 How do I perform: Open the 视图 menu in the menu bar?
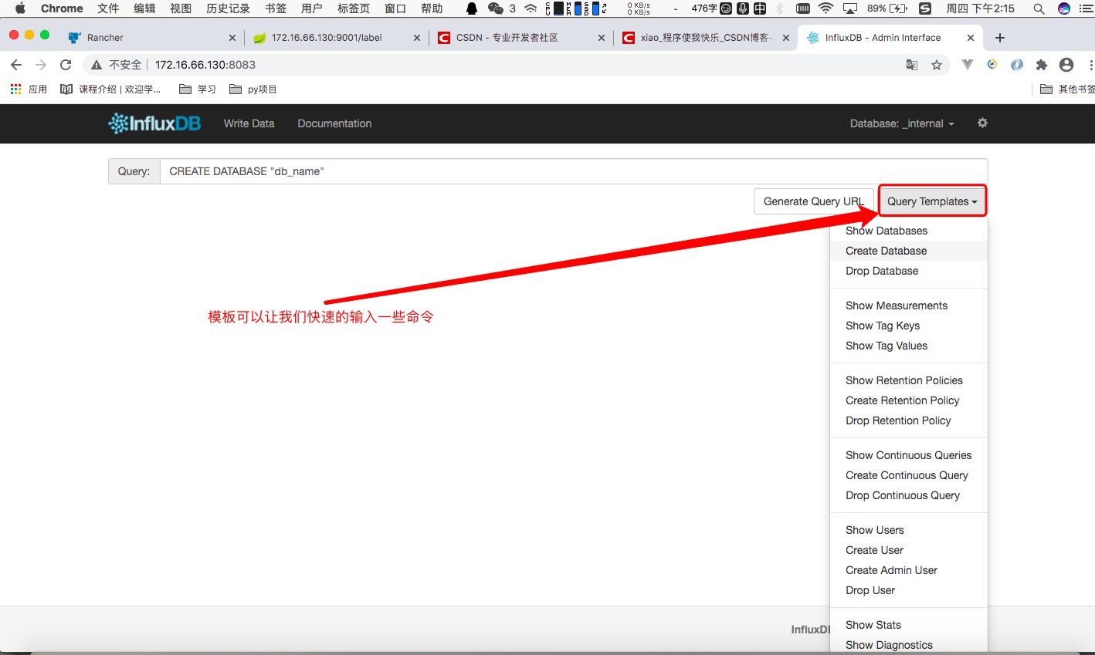tap(181, 8)
